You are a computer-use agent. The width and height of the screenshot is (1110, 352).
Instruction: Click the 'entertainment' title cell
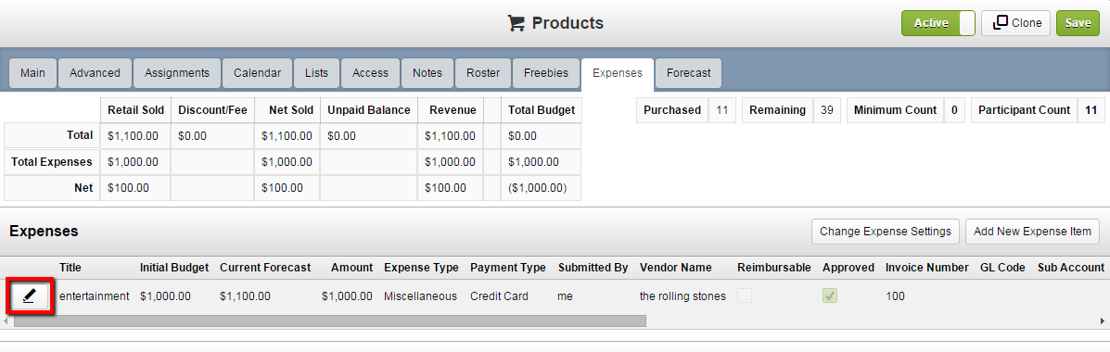pyautogui.click(x=95, y=296)
